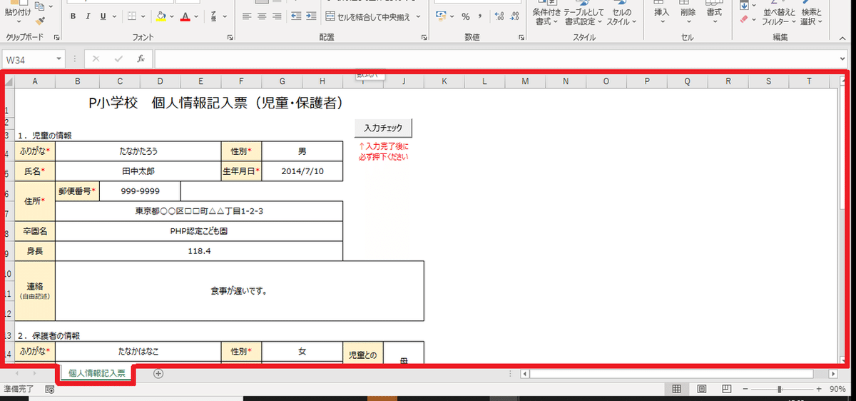The width and height of the screenshot is (856, 401).
Task: Open the font color dropdown arrow
Action: pos(197,16)
